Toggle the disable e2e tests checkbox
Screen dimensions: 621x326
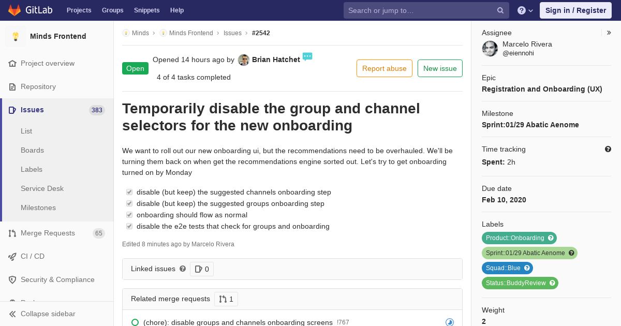coord(129,226)
